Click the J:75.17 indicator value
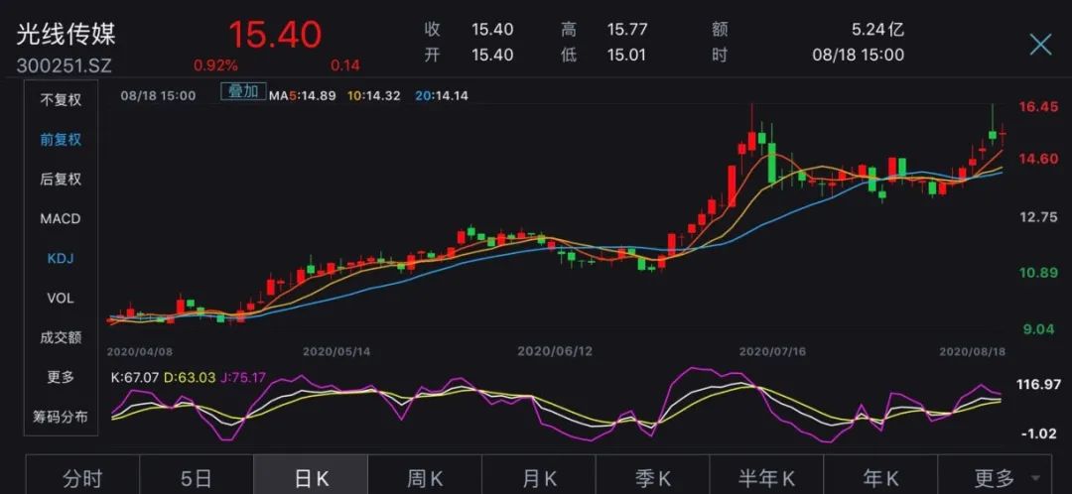This screenshot has width=1072, height=494. pyautogui.click(x=243, y=377)
